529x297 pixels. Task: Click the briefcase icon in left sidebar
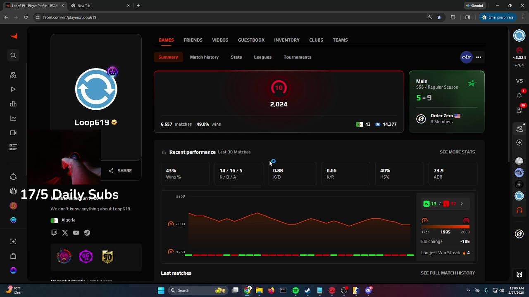click(x=13, y=256)
